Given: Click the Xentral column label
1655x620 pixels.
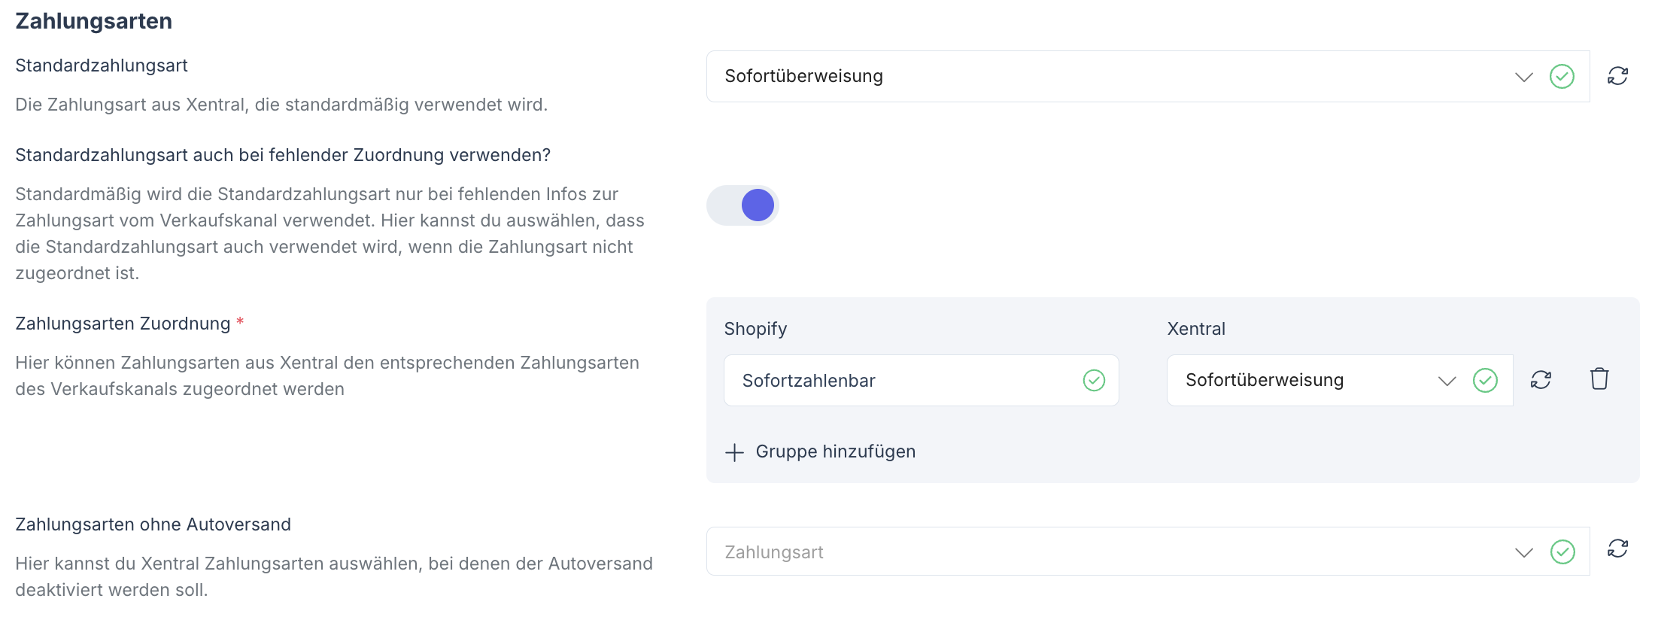Looking at the screenshot, I should coord(1195,328).
